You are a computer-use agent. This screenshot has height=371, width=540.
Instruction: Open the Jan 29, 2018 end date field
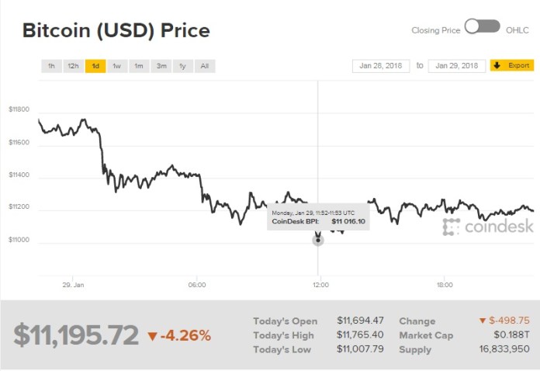pyautogui.click(x=457, y=66)
